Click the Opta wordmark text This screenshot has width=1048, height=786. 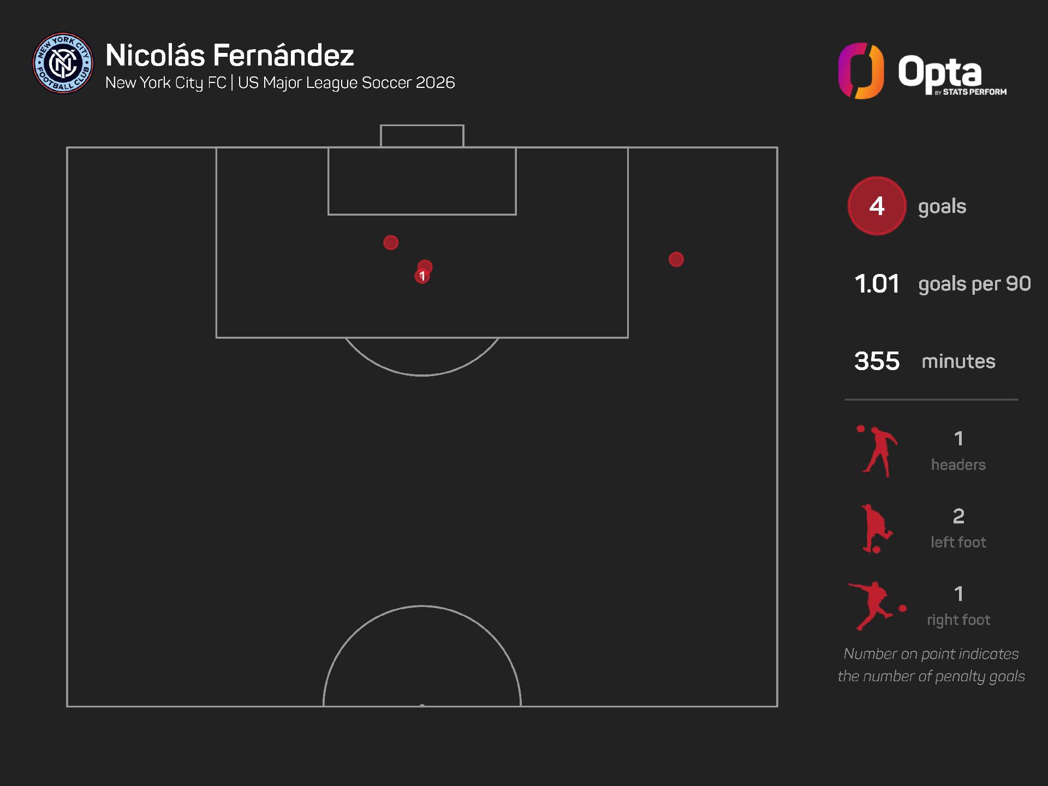point(940,73)
